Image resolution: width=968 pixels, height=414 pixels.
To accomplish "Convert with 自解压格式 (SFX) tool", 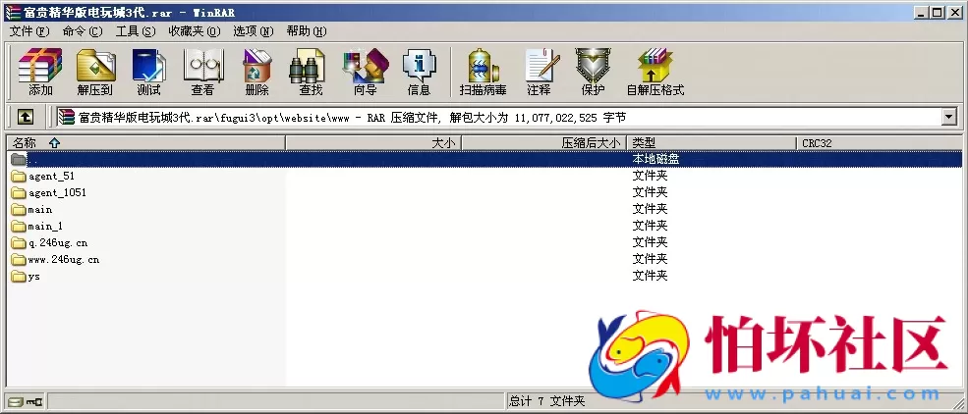I will point(655,72).
